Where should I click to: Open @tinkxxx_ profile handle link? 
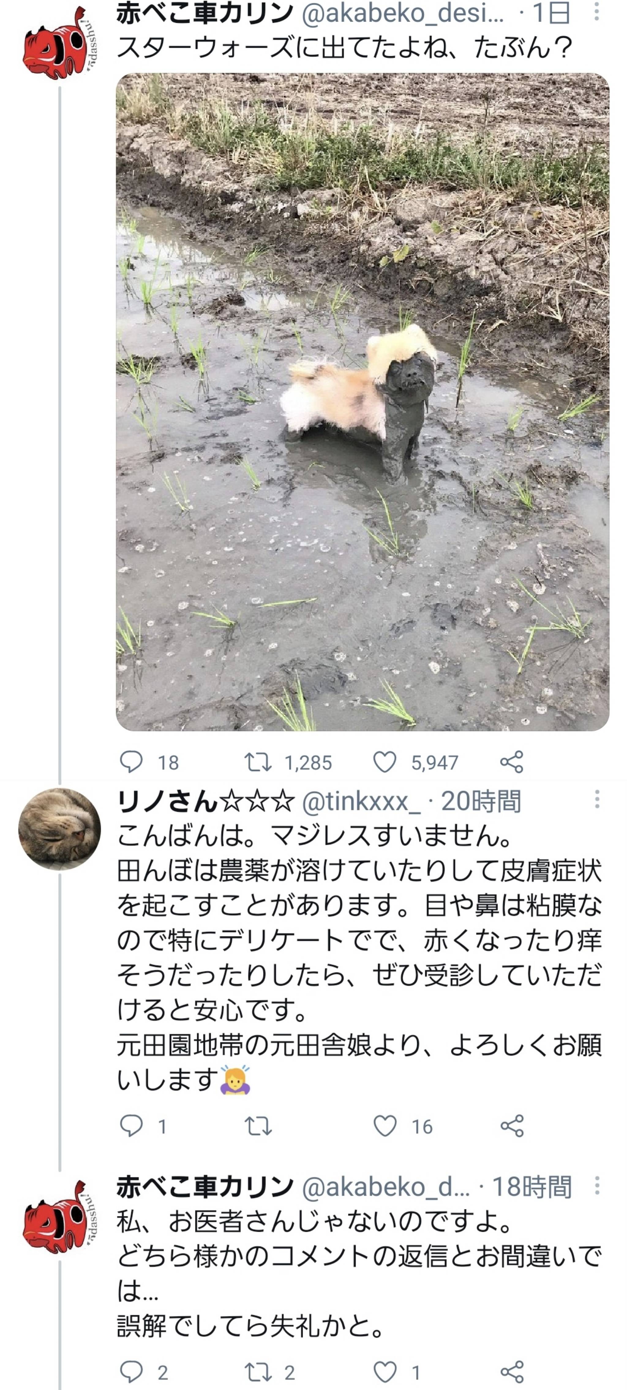(361, 802)
